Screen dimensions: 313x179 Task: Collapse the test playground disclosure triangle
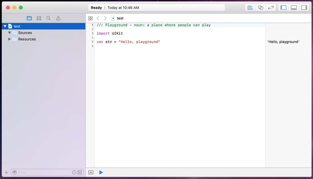[x=5, y=27]
